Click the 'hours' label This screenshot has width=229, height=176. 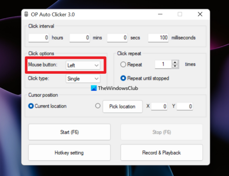pyautogui.click(x=57, y=38)
